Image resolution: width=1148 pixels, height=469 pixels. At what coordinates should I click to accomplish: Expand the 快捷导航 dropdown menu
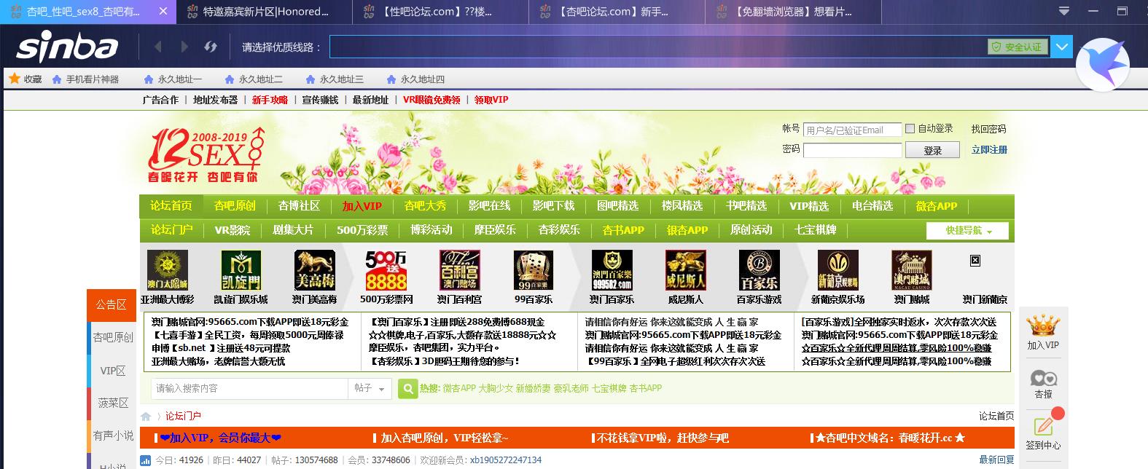(967, 231)
